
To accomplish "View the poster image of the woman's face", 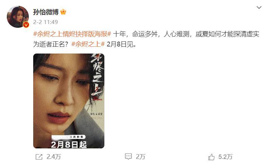I will 69,101.
